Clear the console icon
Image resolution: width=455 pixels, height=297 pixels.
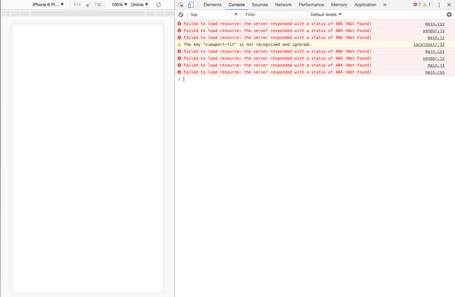[181, 15]
